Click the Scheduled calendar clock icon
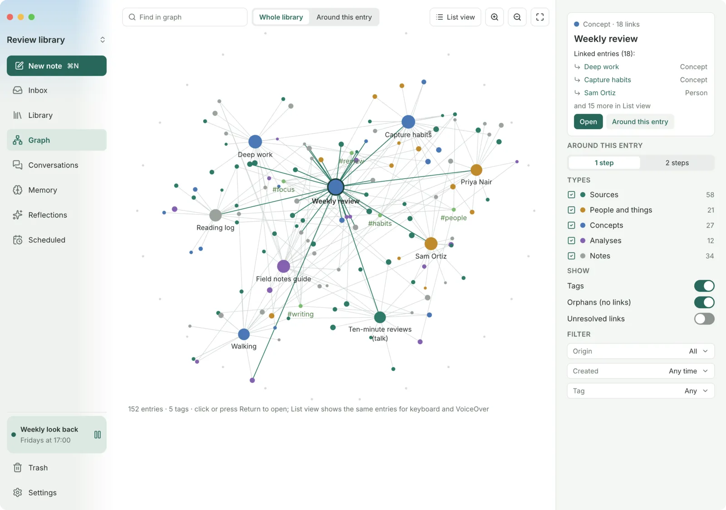This screenshot has height=510, width=726. click(18, 240)
